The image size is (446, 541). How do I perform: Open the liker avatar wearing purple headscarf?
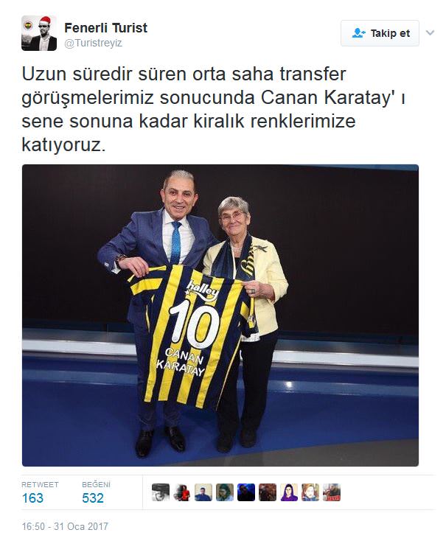click(x=289, y=492)
